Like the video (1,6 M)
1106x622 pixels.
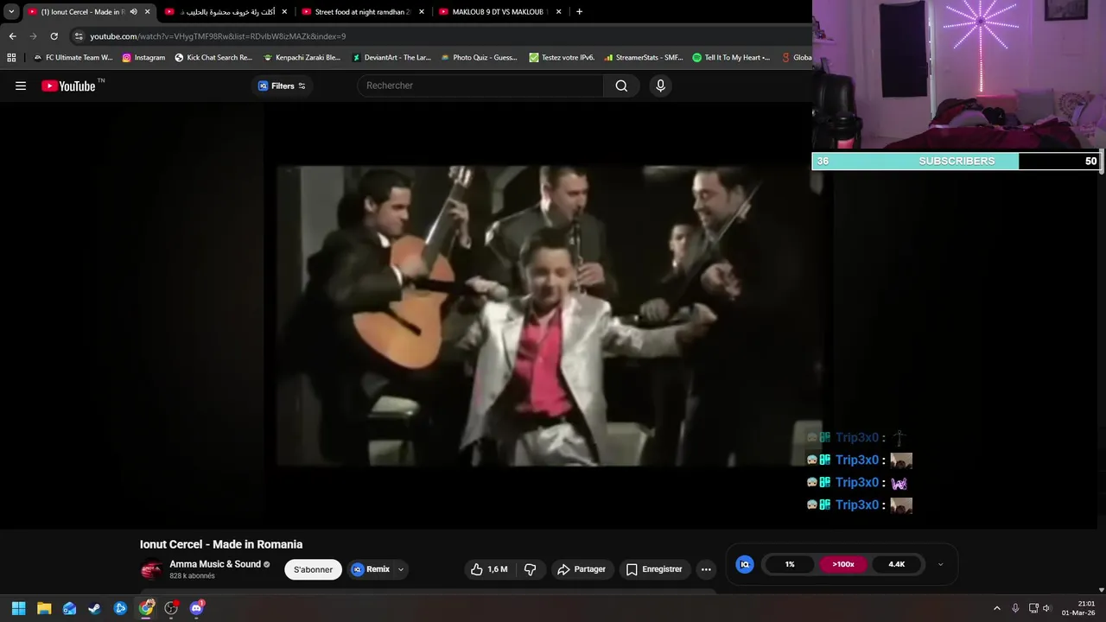pyautogui.click(x=489, y=569)
